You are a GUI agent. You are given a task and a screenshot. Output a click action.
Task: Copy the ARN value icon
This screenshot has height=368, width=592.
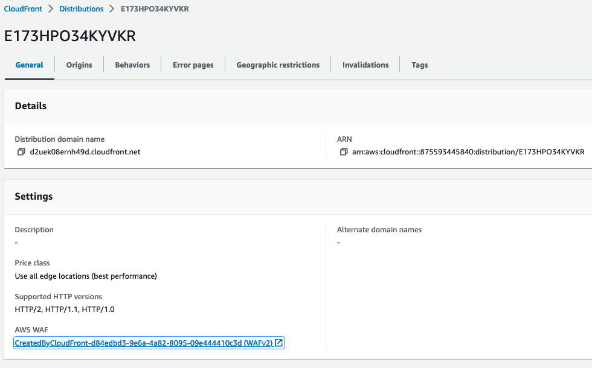(x=344, y=151)
